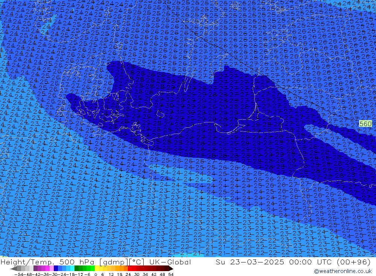
Task: Click the legend value 12 label
Action: click(111, 274)
